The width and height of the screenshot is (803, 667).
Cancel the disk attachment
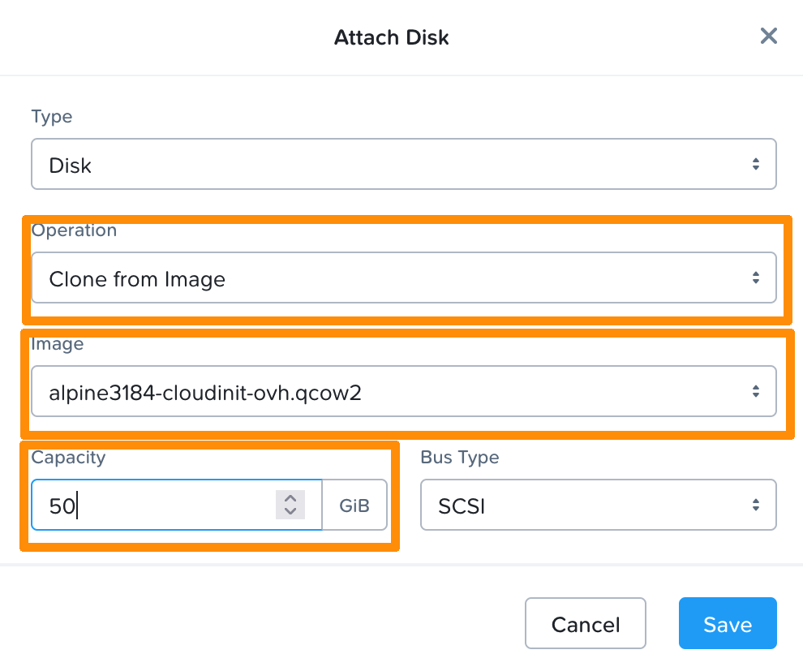585,623
